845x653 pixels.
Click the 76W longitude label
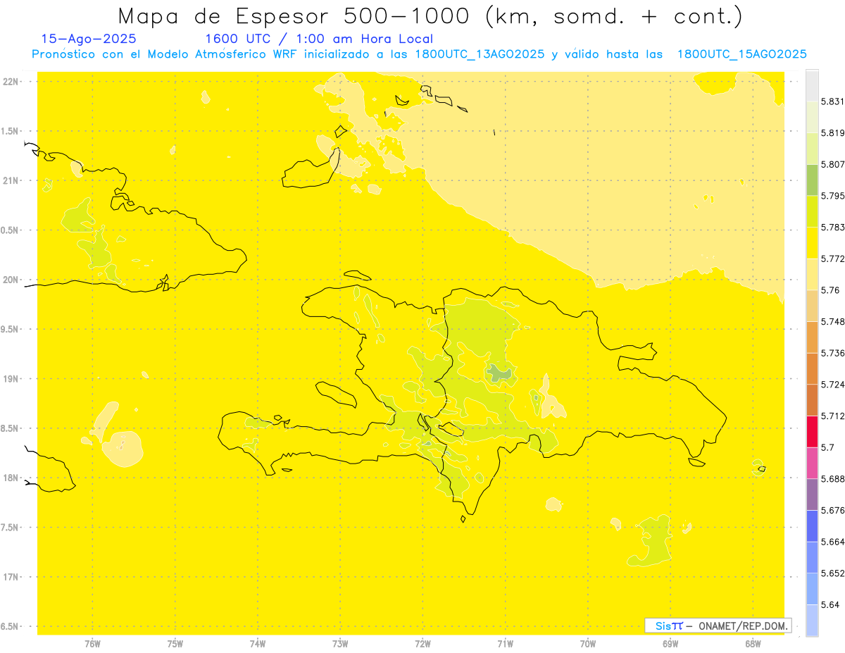tap(92, 643)
